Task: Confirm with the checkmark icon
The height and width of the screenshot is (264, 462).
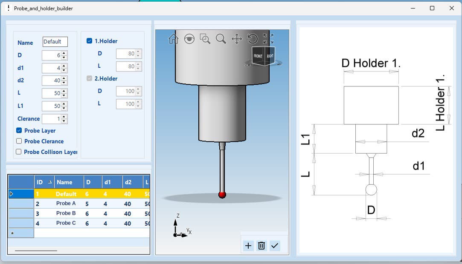Action: pos(275,246)
